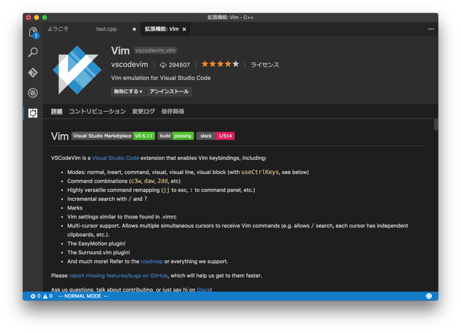Open the コントリビューション tab

[97, 112]
